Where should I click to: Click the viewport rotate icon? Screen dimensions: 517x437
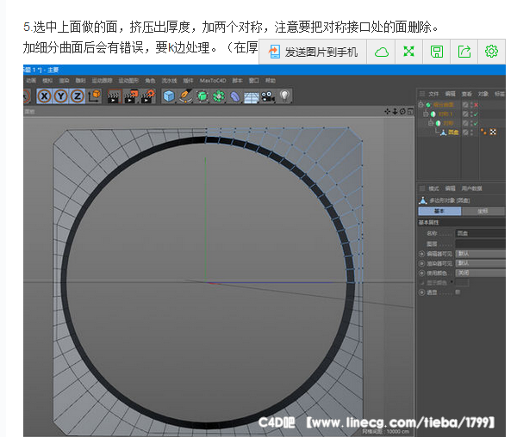402,112
